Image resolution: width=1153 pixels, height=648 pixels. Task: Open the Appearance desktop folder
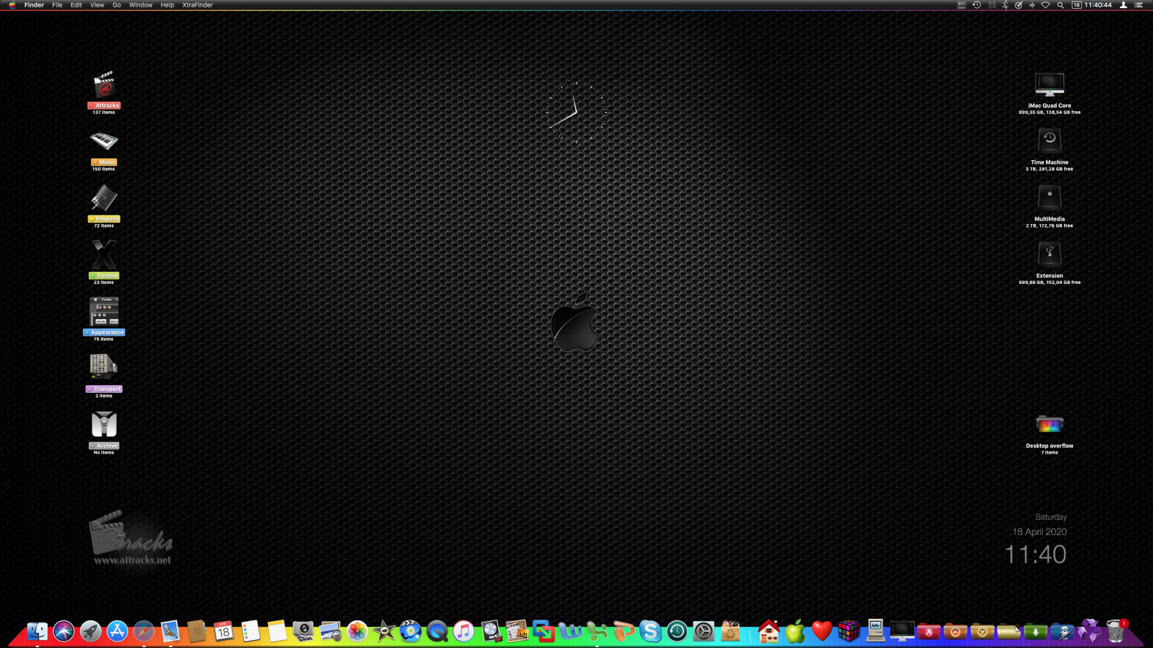[x=104, y=312]
